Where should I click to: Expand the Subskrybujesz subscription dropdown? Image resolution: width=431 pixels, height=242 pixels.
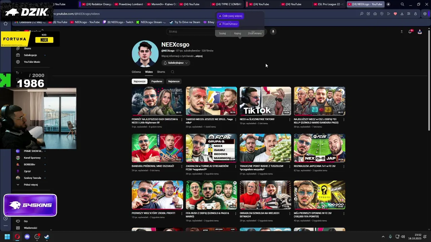point(175,63)
